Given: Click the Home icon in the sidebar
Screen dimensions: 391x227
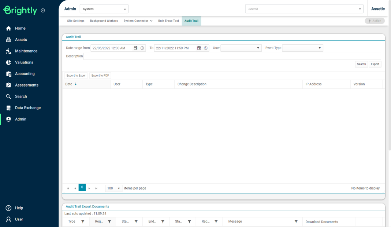Looking at the screenshot, I should click(x=8, y=28).
